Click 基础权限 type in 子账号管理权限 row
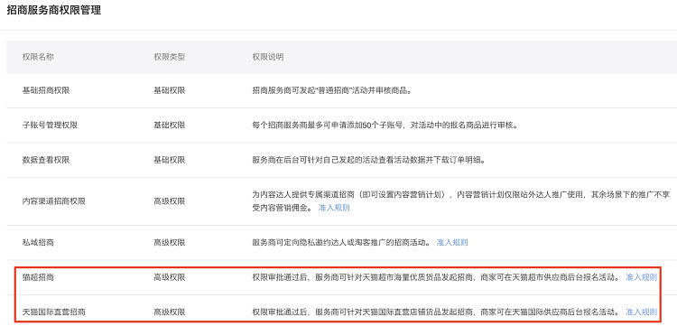This screenshot has width=677, height=326. 170,126
